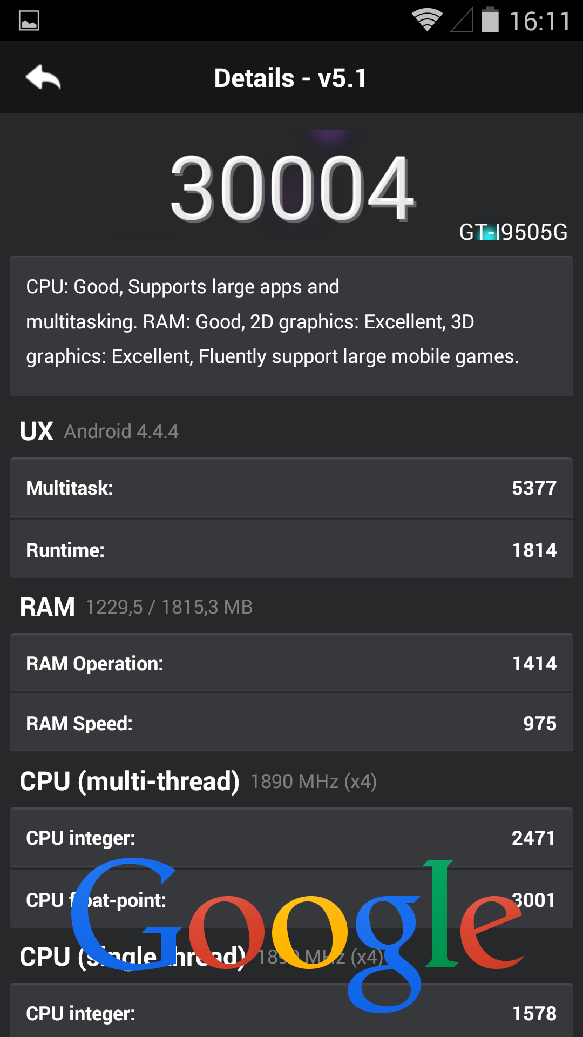This screenshot has width=583, height=1037.
Task: Tap the Details - v5.1 title
Action: [x=290, y=78]
